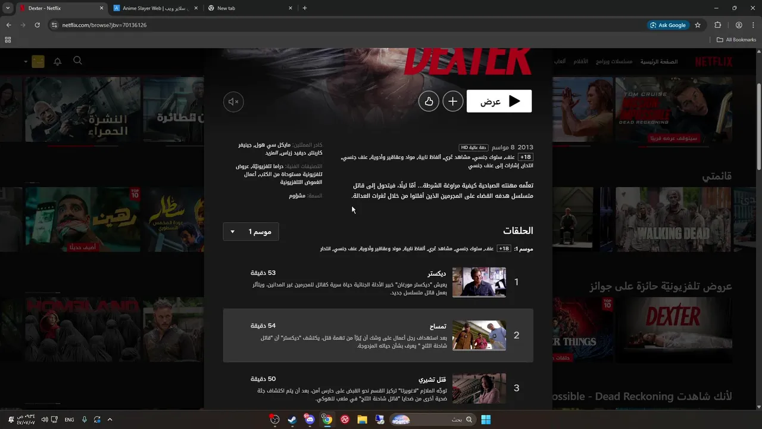This screenshot has height=429, width=762.
Task: Click the 54 دقيقة duration of episode 2
Action: click(263, 326)
